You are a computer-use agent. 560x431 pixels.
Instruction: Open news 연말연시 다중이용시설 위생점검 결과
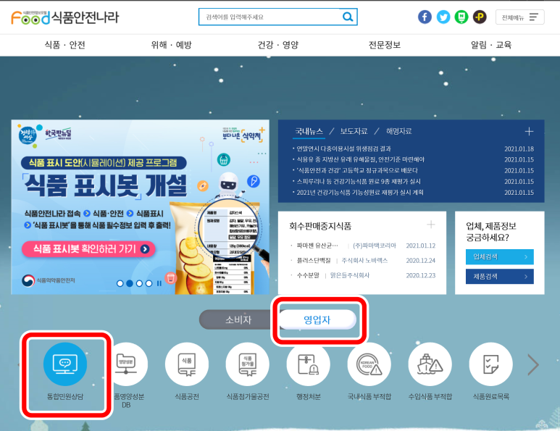point(343,148)
